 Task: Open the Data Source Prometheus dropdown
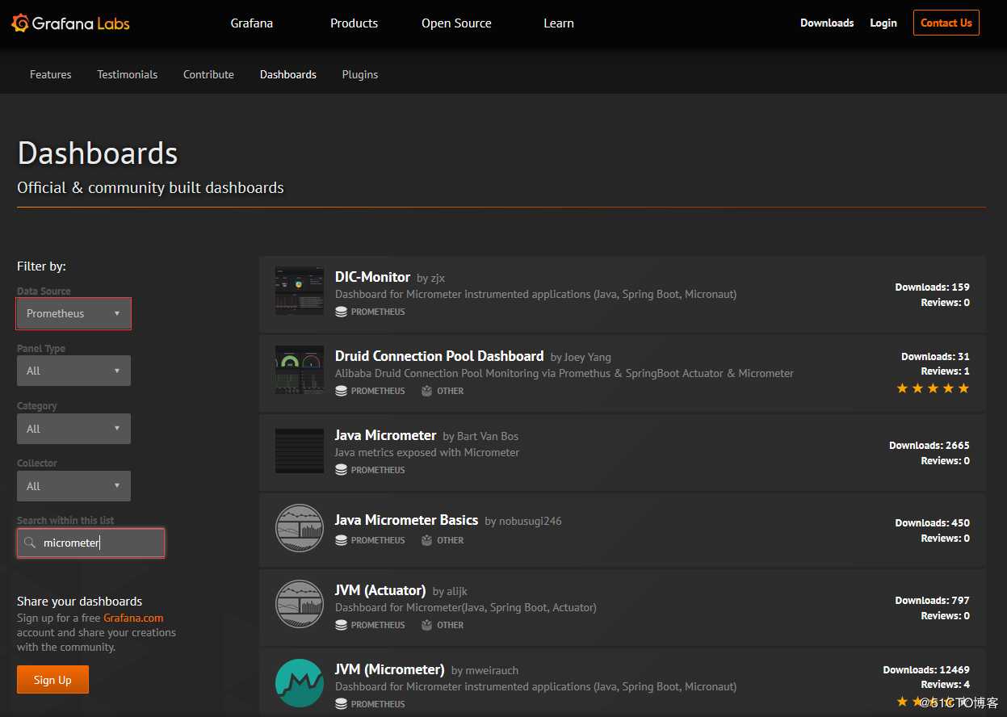[x=73, y=313]
